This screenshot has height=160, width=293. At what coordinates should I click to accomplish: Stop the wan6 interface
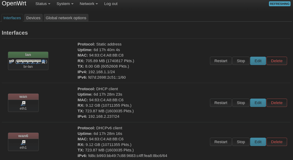point(241,142)
